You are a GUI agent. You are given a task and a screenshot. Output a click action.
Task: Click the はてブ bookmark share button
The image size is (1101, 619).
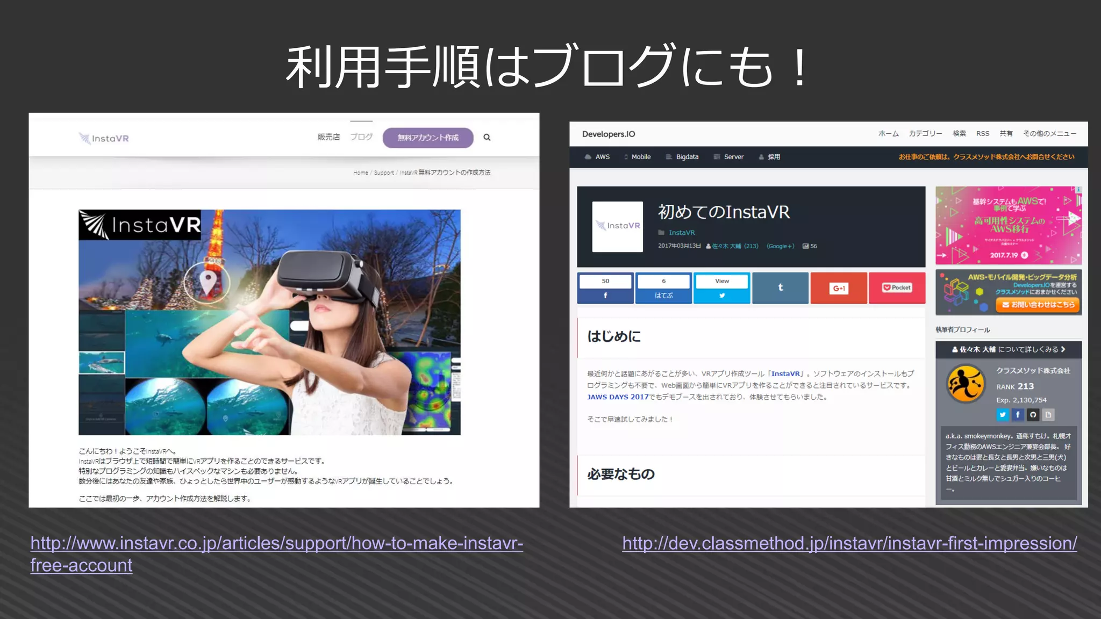coord(663,288)
